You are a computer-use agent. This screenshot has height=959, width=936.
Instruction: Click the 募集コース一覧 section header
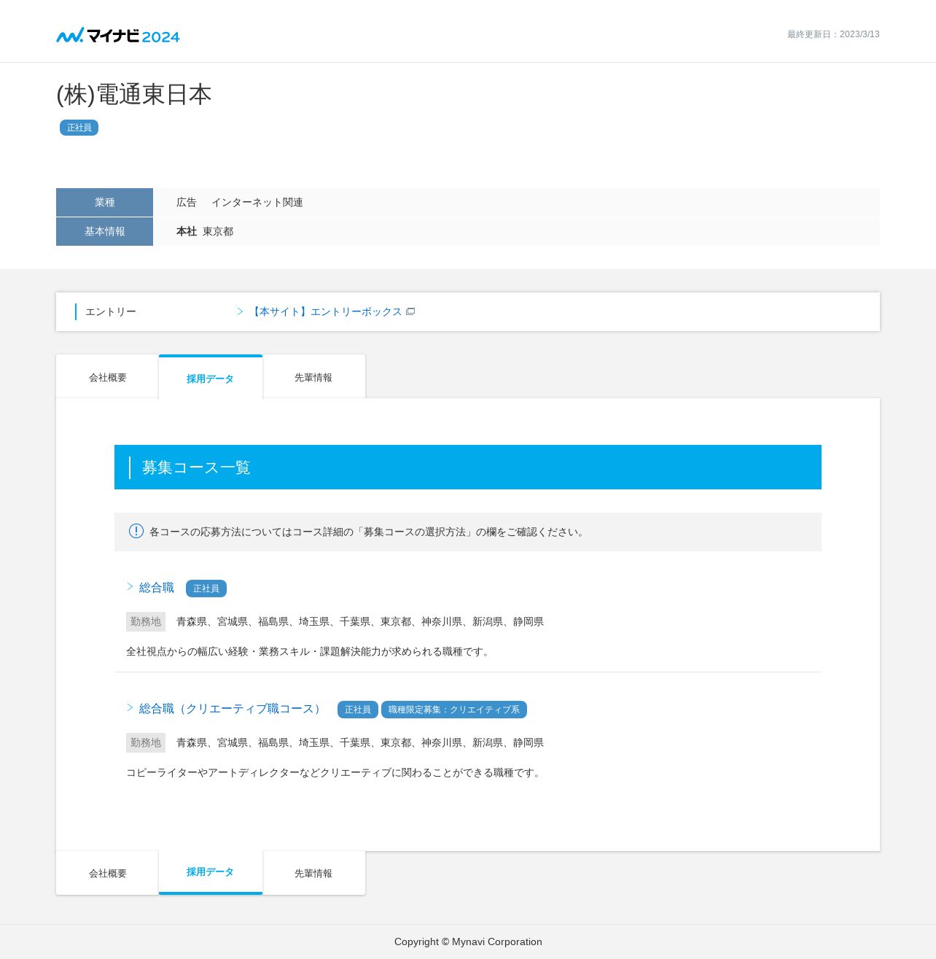pos(468,467)
